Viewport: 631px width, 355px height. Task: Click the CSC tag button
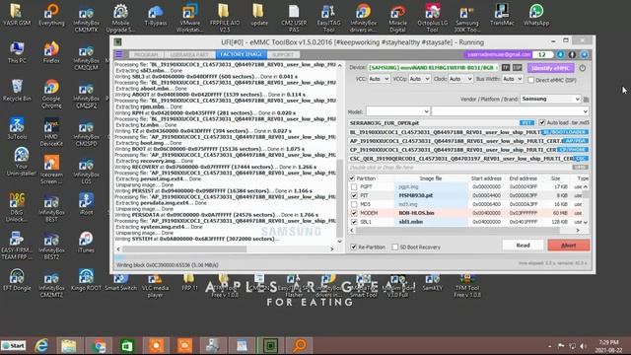[581, 159]
